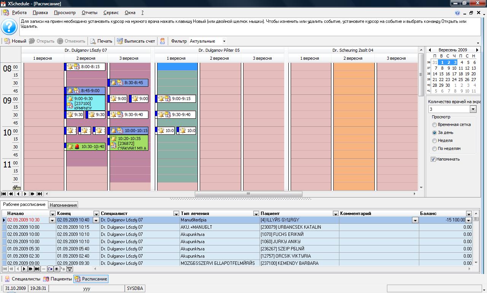Screen dimensions: 487x293
Task: Open Специалисты section in bottom bar
Action: (22, 279)
